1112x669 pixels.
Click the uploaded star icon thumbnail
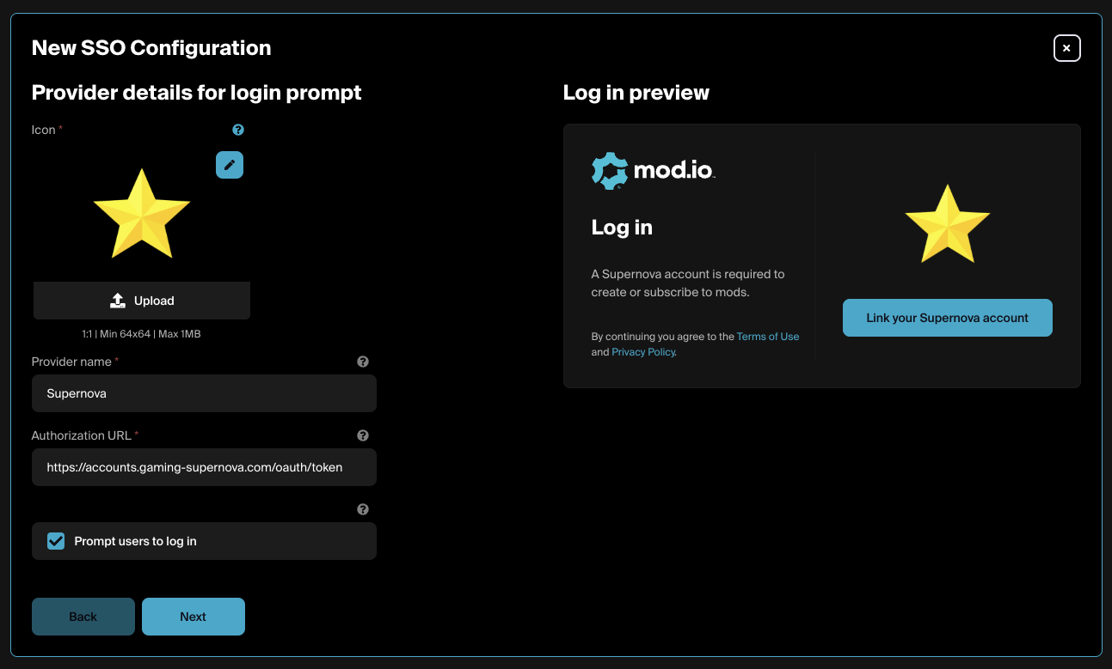tap(142, 213)
